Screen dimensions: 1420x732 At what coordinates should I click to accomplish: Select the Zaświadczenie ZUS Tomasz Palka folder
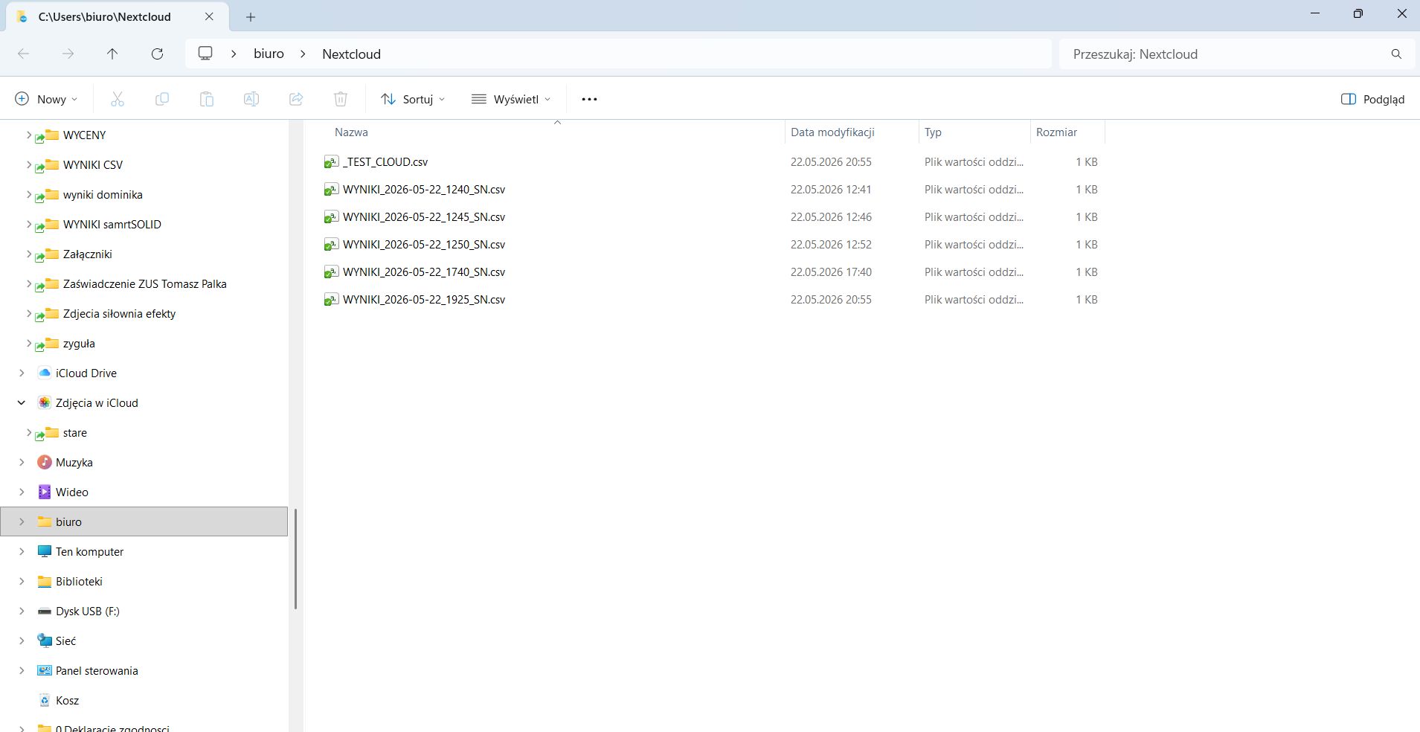coord(144,283)
